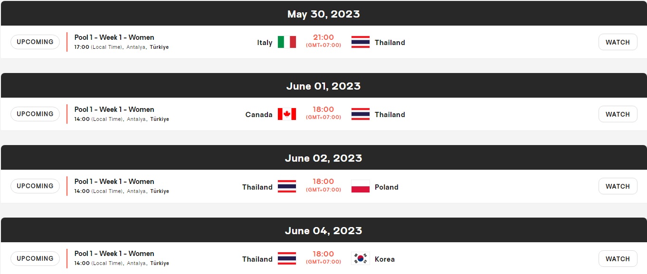Click the UPCOMING badge on June 04 match
The height and width of the screenshot is (274, 647).
(x=35, y=258)
